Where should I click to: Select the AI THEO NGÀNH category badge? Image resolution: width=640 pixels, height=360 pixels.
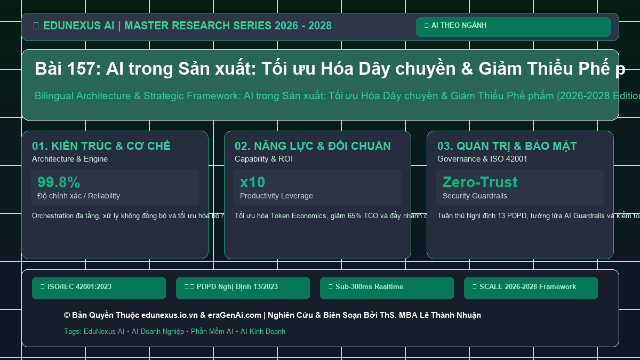coord(513,27)
